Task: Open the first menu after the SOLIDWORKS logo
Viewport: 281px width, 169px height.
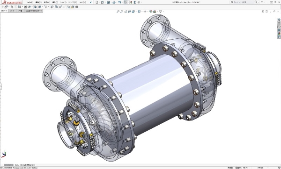Action: 30,2
